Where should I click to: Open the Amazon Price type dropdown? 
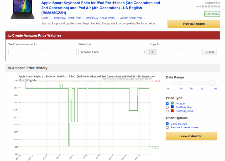112,52
